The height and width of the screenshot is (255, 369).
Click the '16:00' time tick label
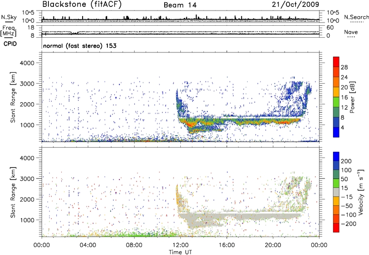pyautogui.click(x=226, y=245)
